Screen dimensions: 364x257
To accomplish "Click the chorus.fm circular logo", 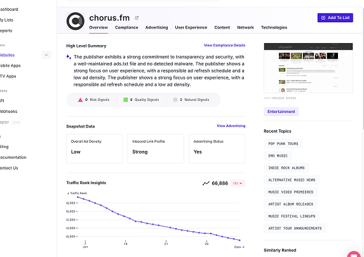I will [76, 21].
